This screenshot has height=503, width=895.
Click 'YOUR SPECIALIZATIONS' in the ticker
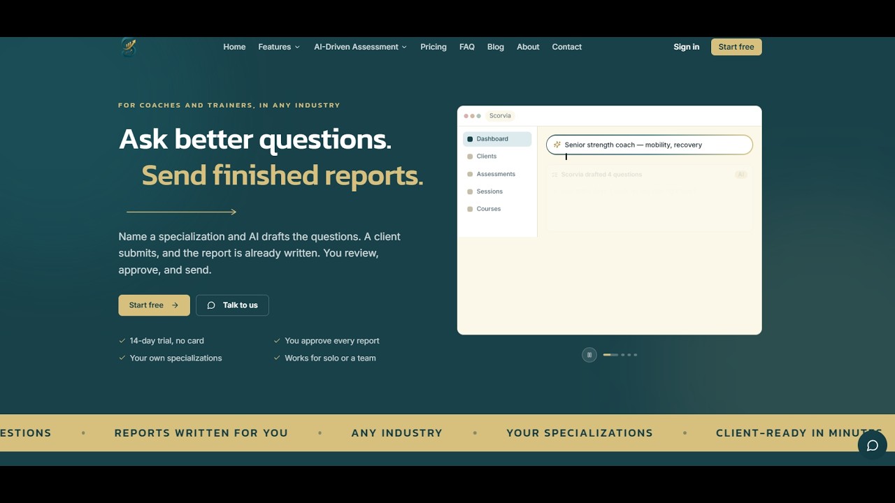pyautogui.click(x=580, y=433)
